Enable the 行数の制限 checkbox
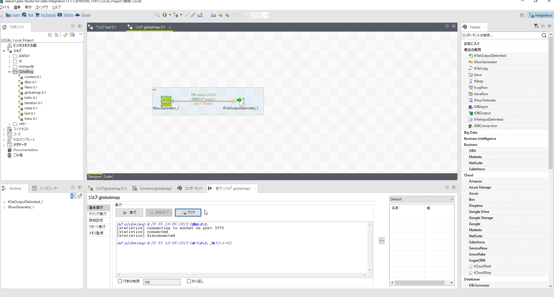This screenshot has width=554, height=297. pyautogui.click(x=120, y=281)
